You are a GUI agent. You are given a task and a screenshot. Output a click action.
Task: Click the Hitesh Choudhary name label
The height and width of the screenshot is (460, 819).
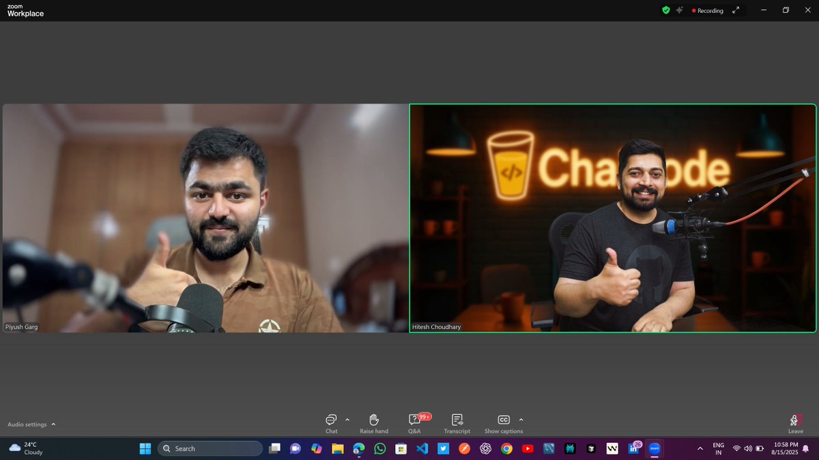tap(437, 327)
